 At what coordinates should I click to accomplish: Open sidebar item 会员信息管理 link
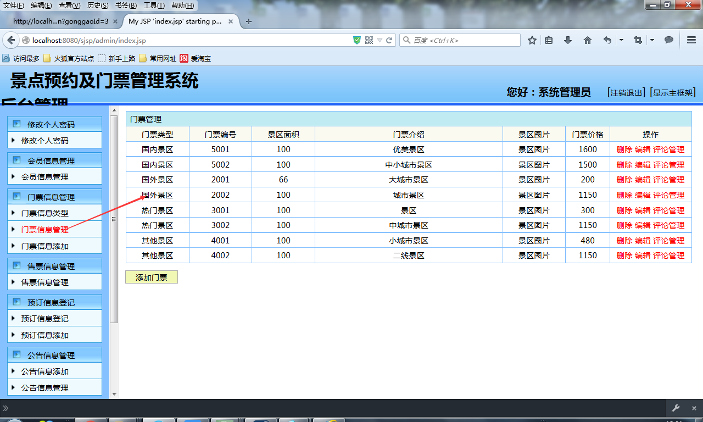45,177
